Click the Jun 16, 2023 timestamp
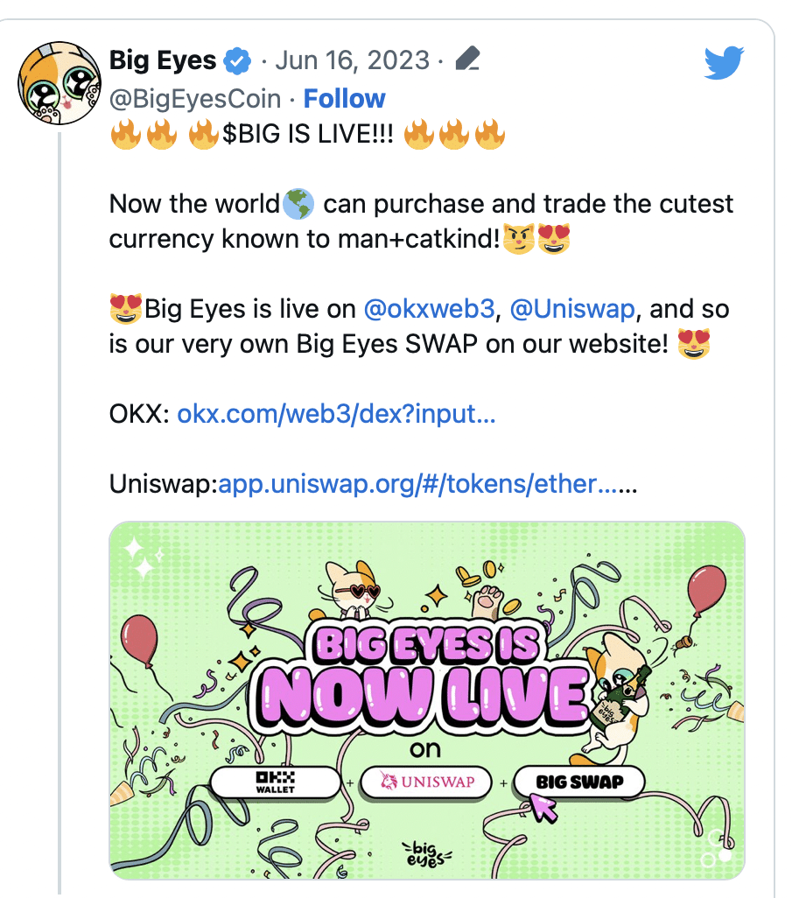The width and height of the screenshot is (792, 898). point(352,60)
